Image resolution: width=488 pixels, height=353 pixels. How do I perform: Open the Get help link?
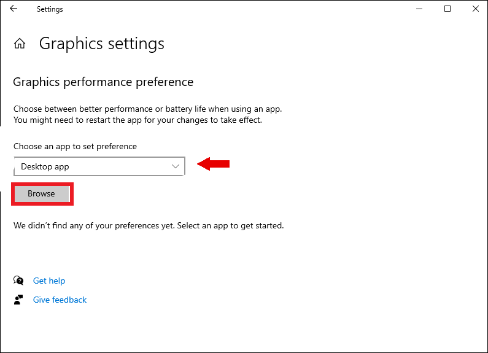coord(49,281)
